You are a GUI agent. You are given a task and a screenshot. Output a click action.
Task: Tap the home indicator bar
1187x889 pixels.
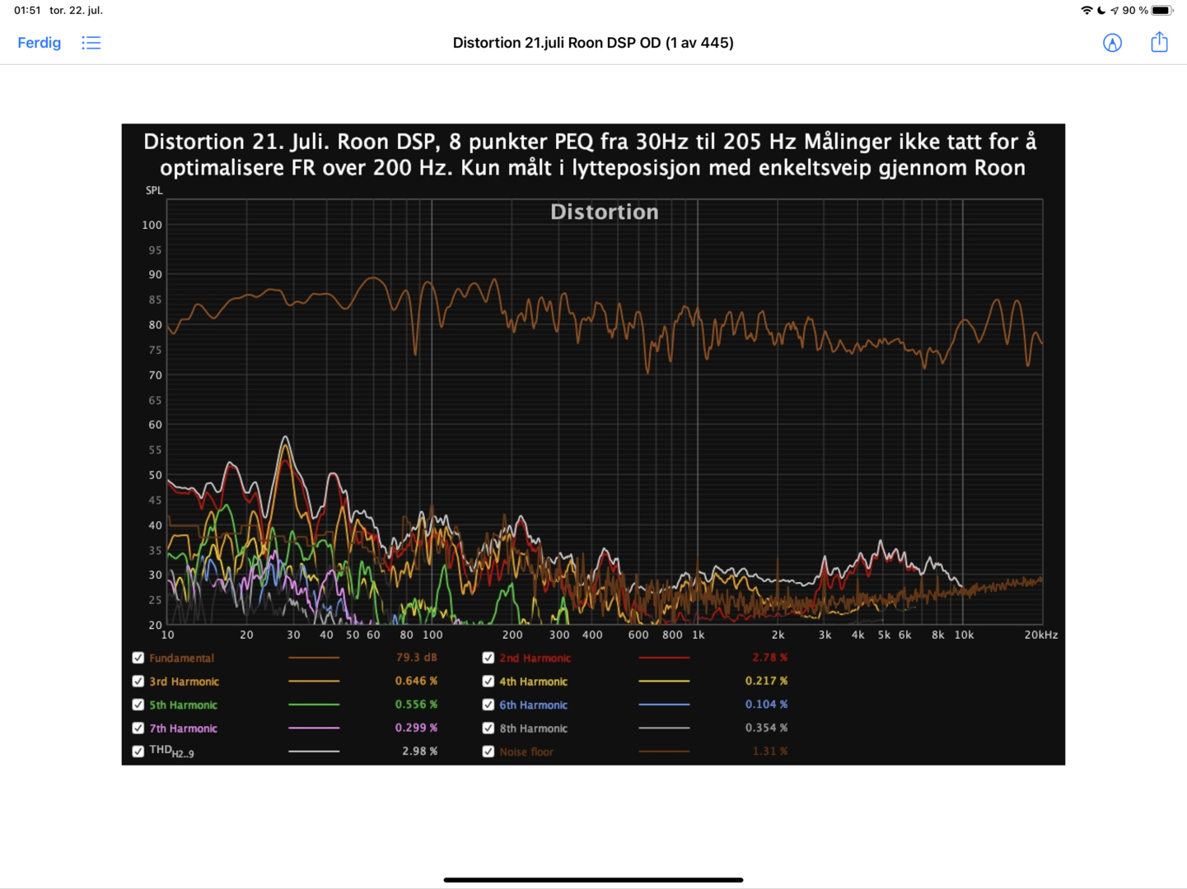[x=593, y=880]
